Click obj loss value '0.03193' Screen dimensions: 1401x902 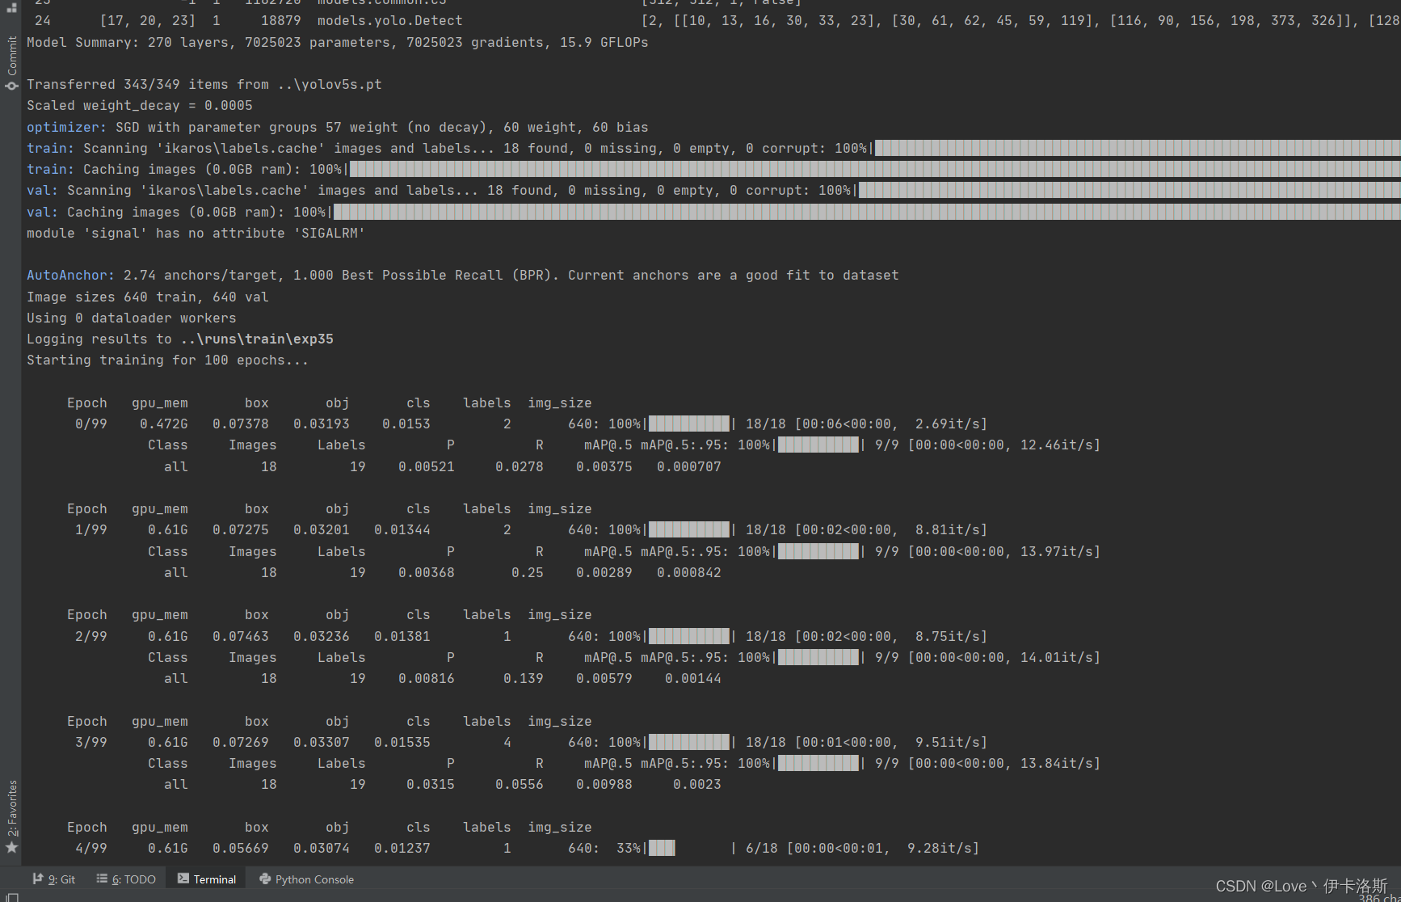coord(322,424)
